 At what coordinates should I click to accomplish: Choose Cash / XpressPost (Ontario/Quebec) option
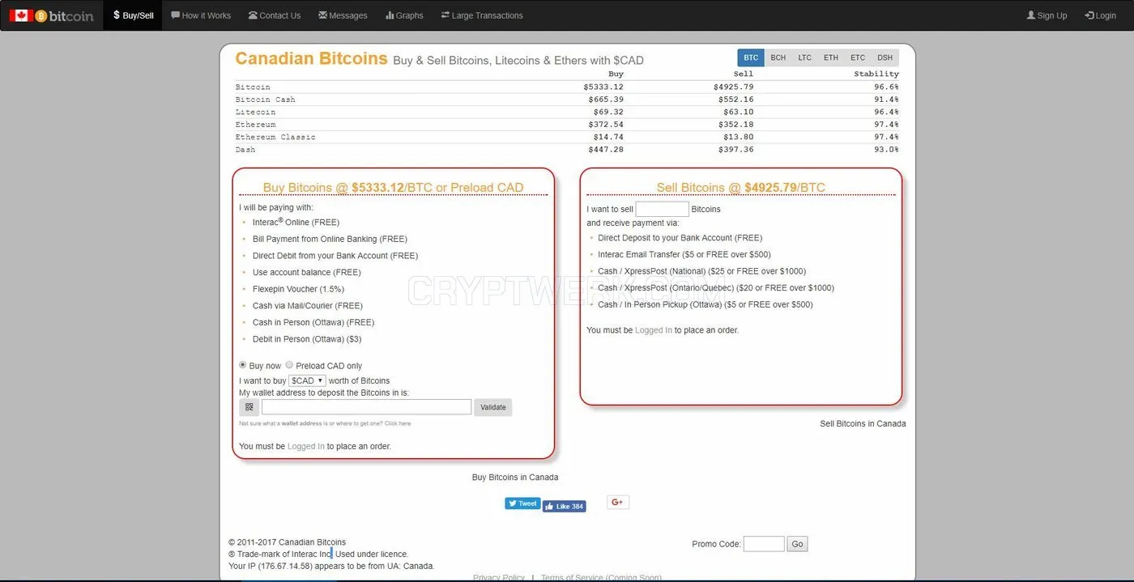(716, 287)
